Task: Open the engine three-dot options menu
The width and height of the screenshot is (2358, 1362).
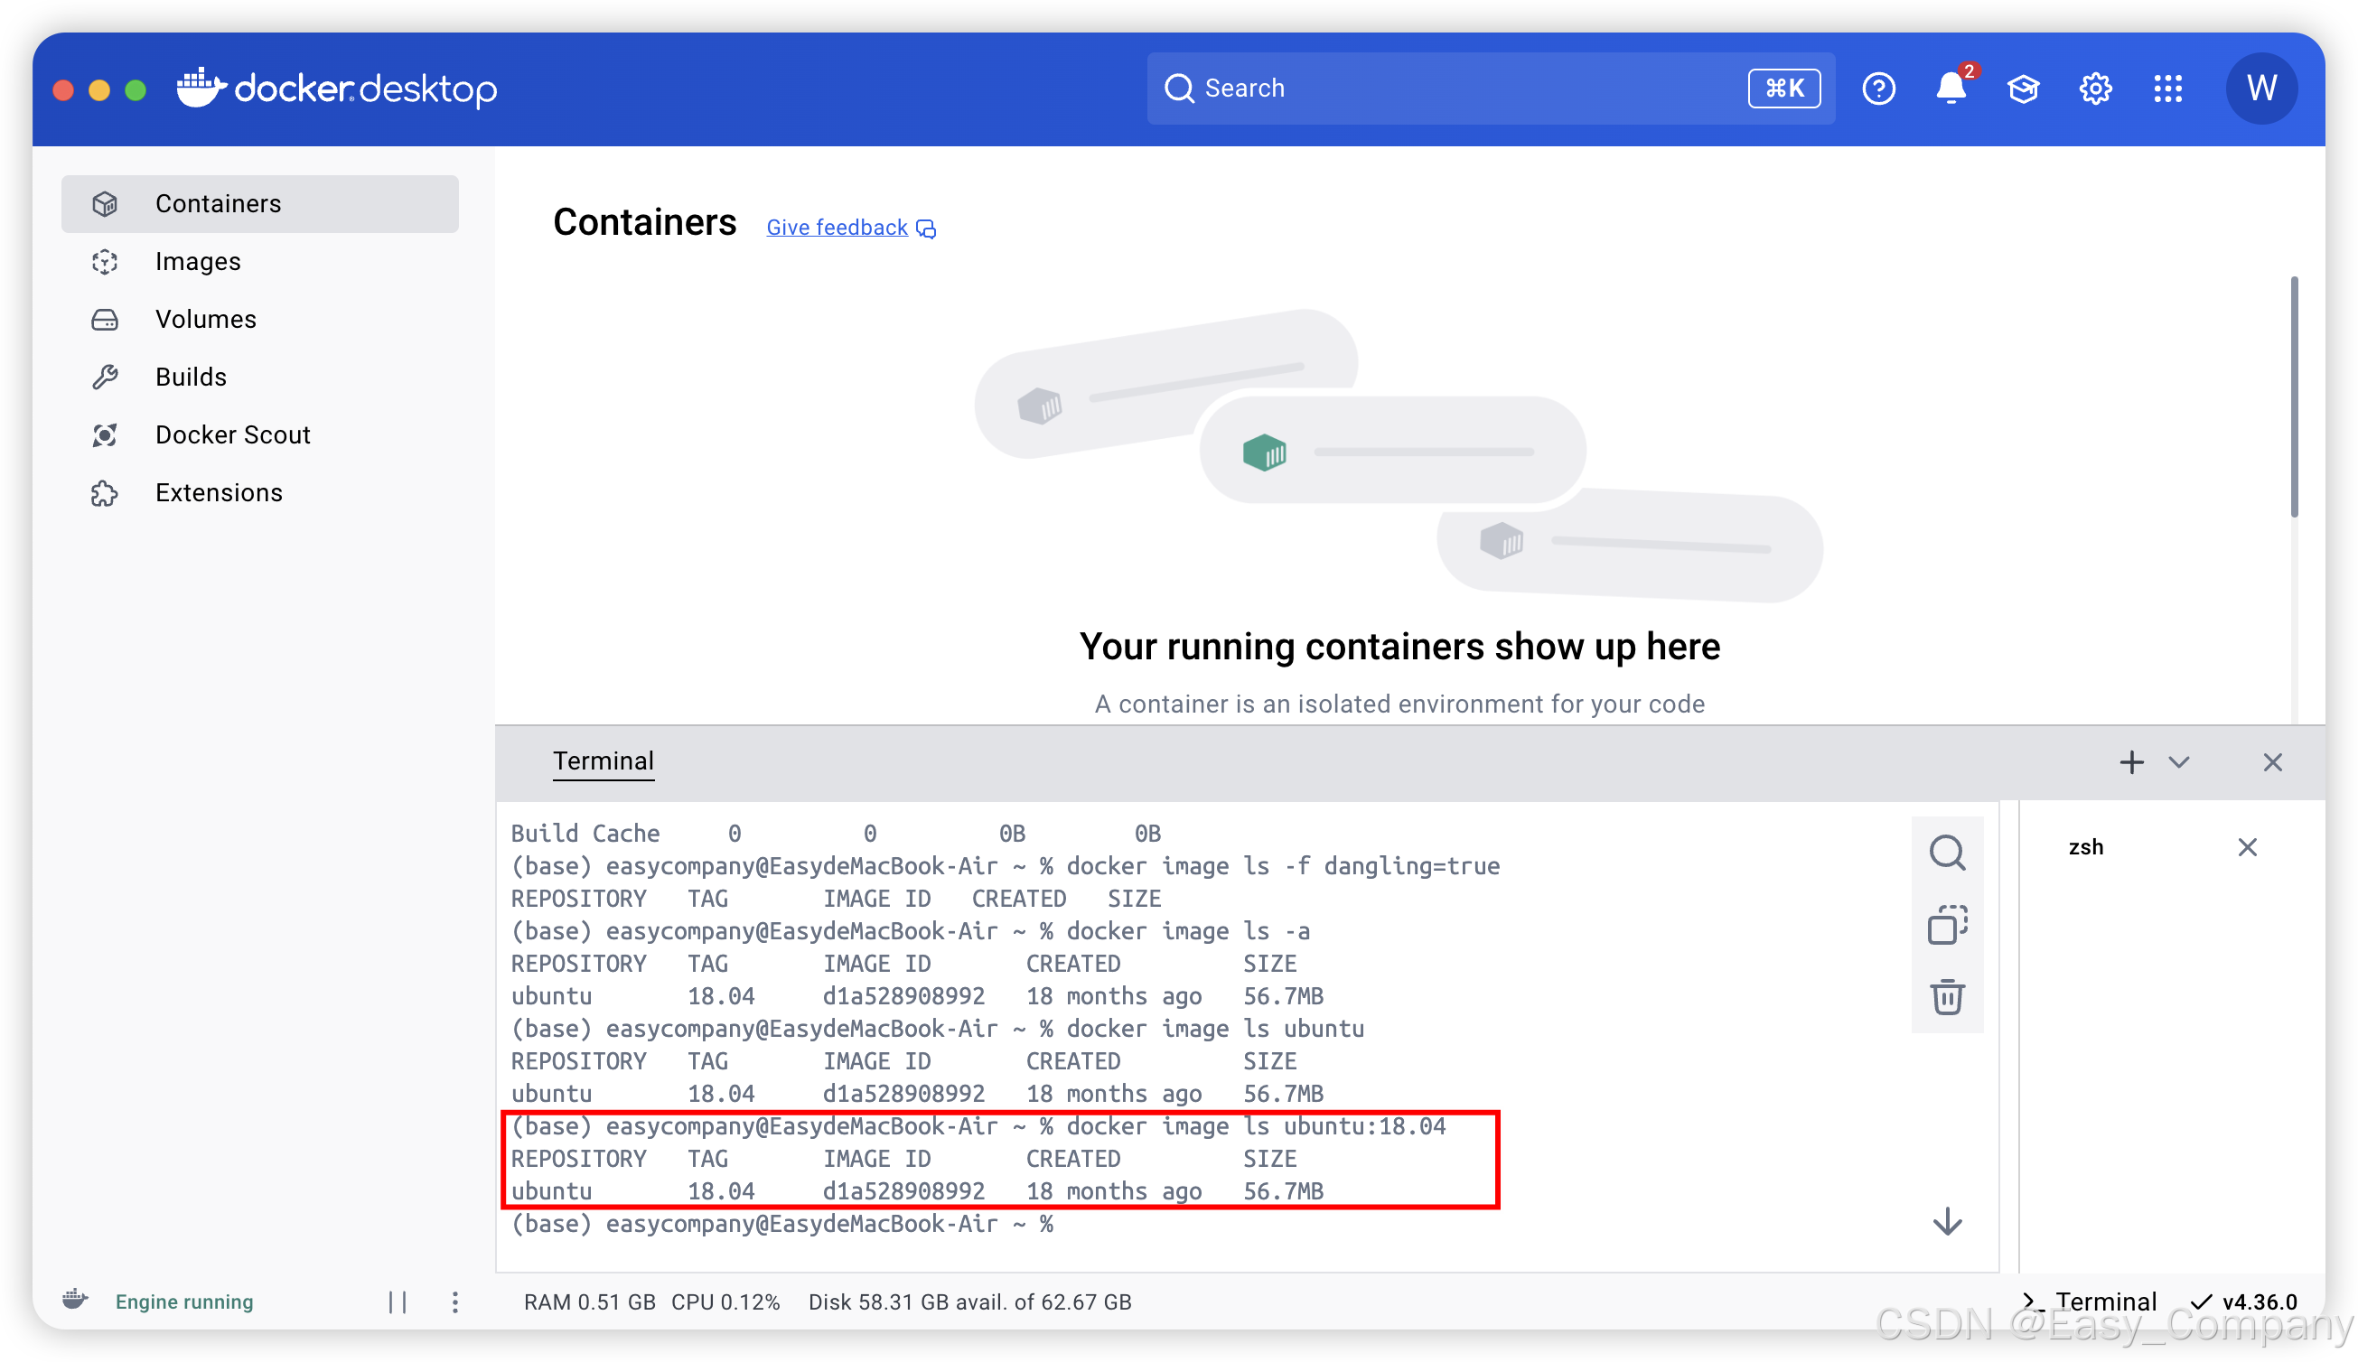Action: click(x=454, y=1301)
